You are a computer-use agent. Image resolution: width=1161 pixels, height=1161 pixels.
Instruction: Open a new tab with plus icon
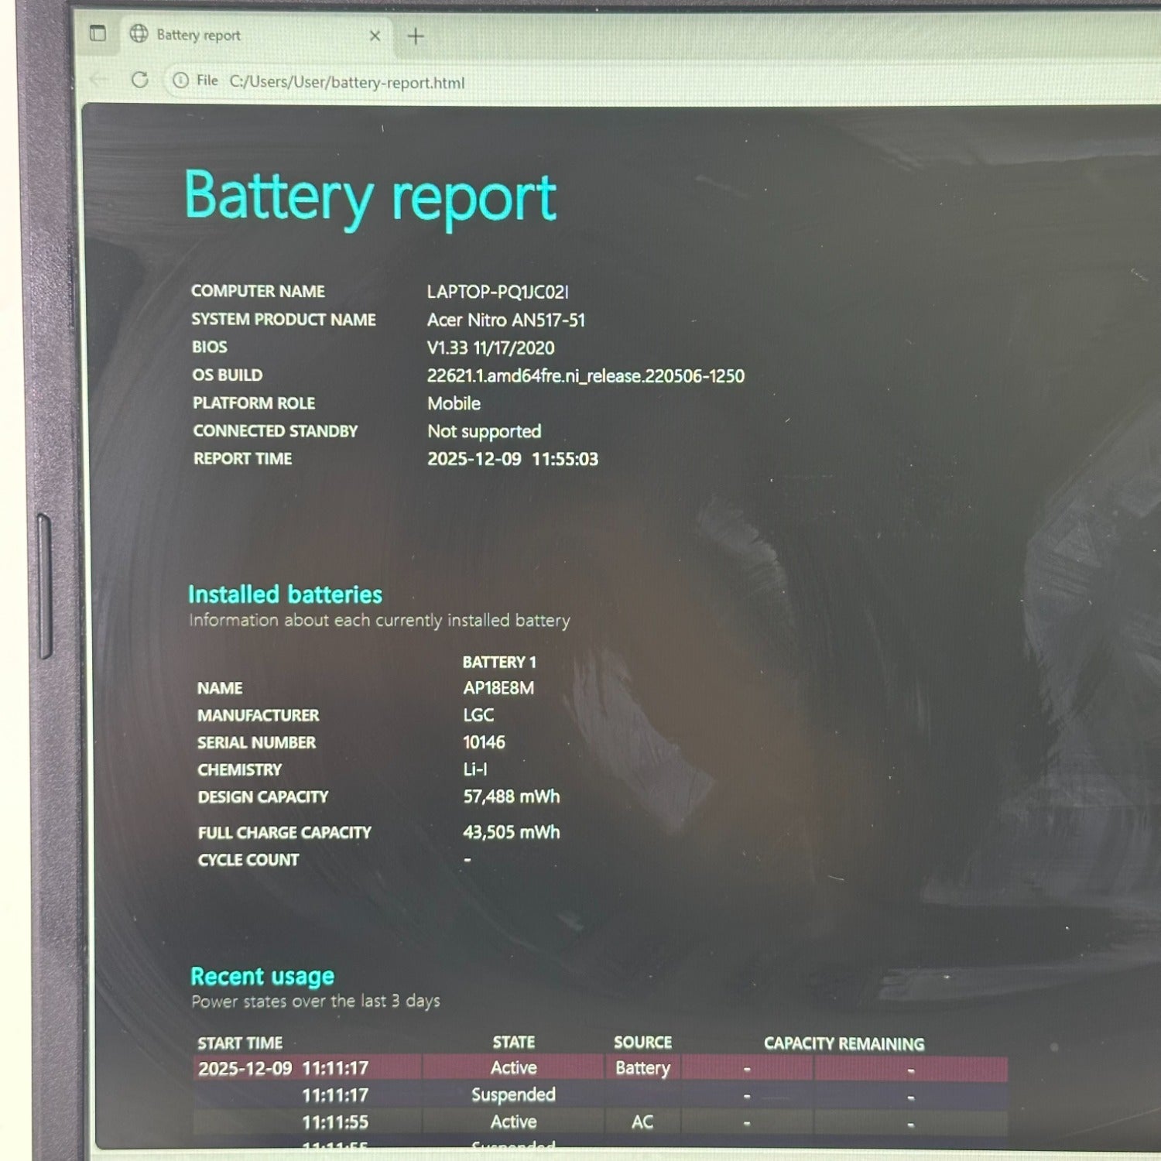click(416, 36)
